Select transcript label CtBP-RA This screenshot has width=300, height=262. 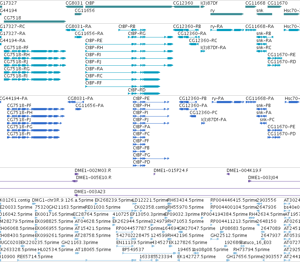click(94, 69)
